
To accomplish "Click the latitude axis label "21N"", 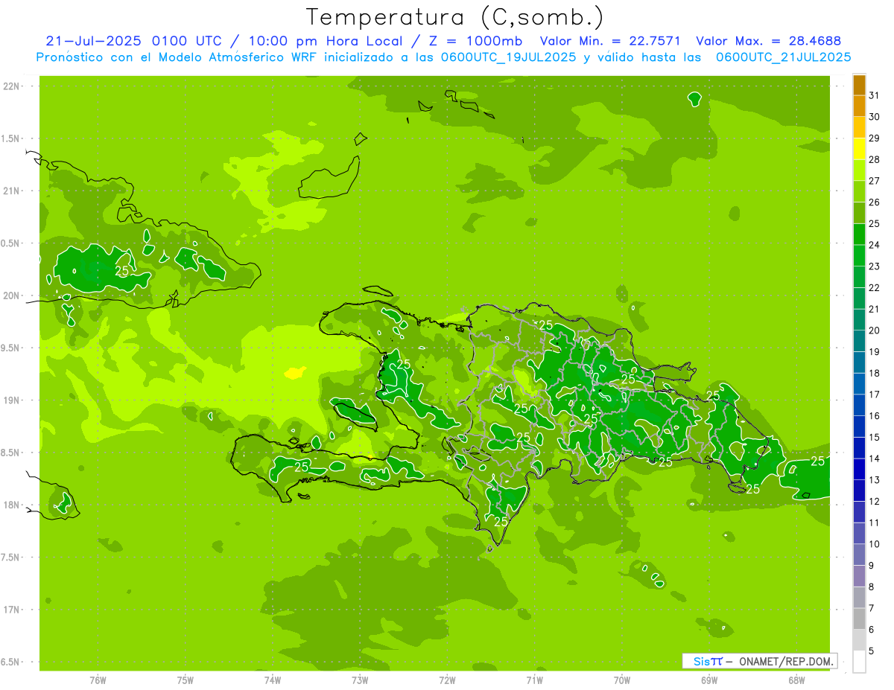I will point(12,191).
